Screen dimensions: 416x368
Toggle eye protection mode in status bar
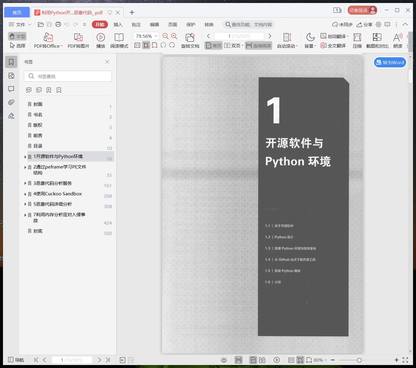pos(224,360)
